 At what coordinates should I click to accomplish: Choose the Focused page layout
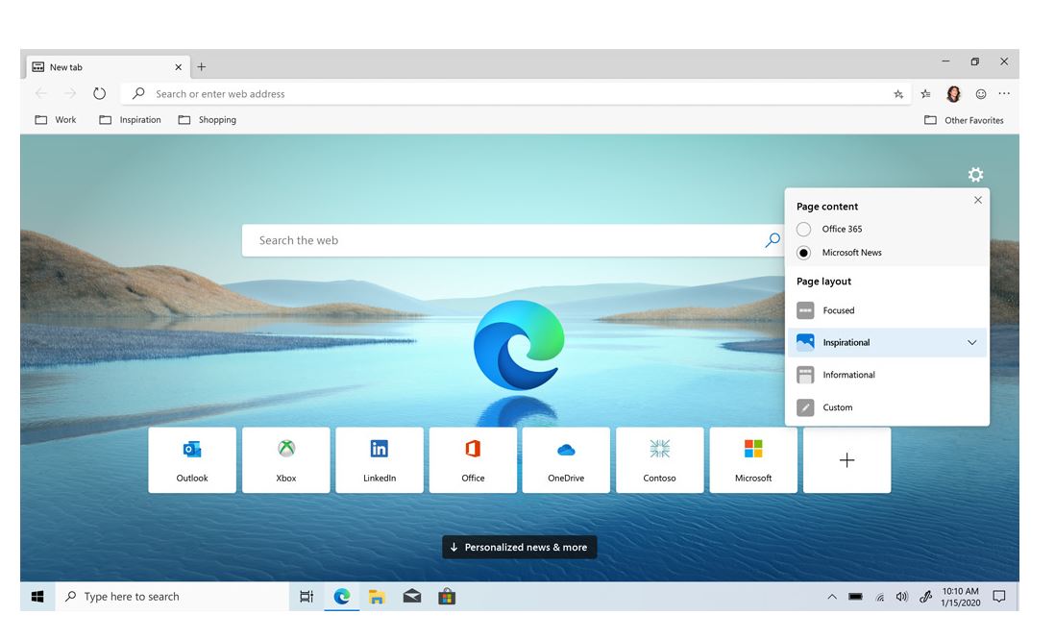886,310
